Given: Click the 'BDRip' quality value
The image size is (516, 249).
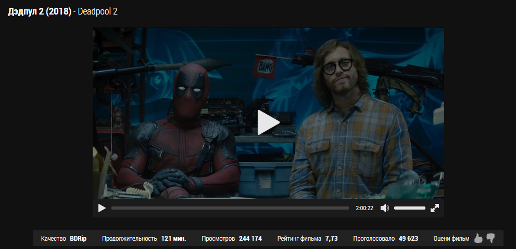Looking at the screenshot, I should [78, 239].
